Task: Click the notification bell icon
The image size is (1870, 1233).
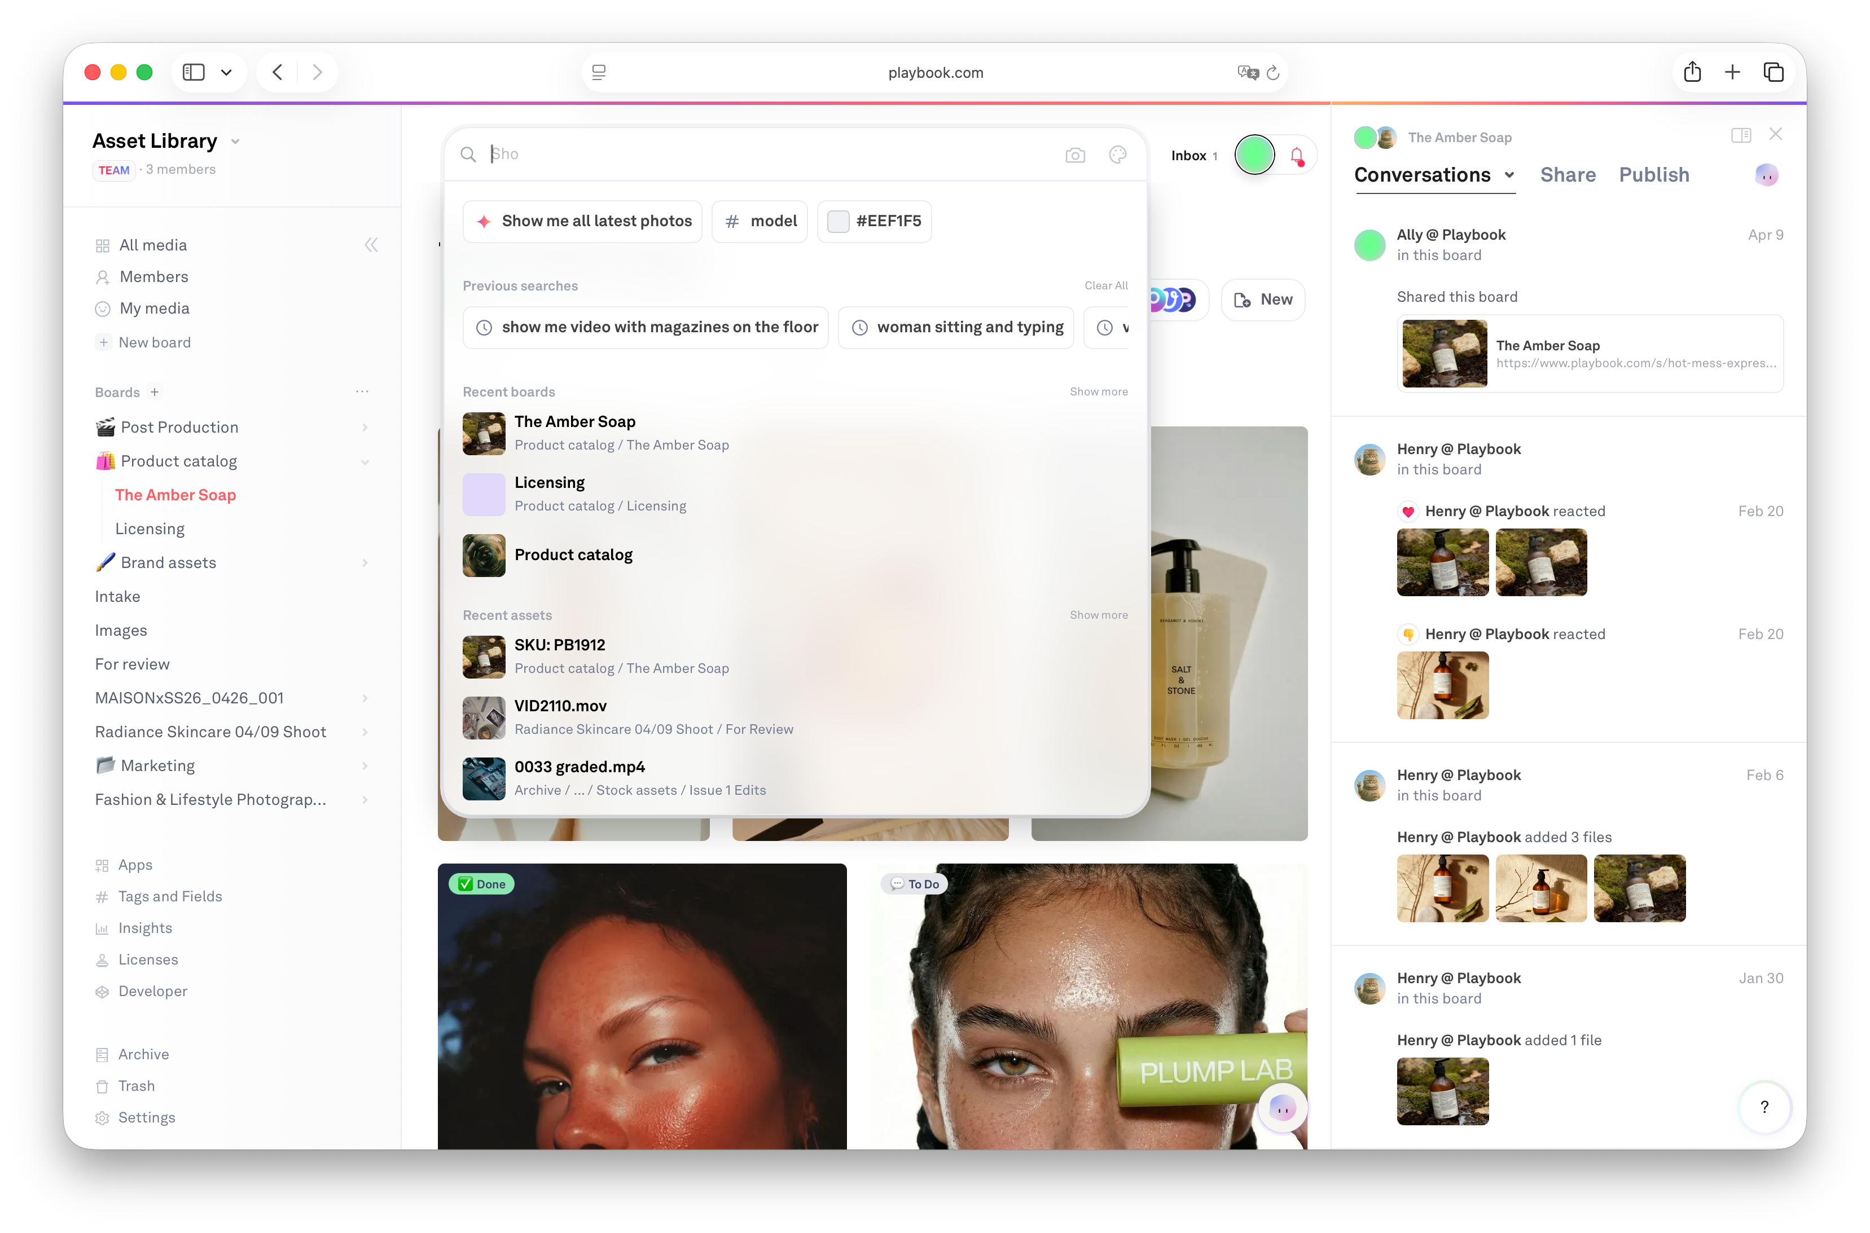Action: tap(1297, 156)
